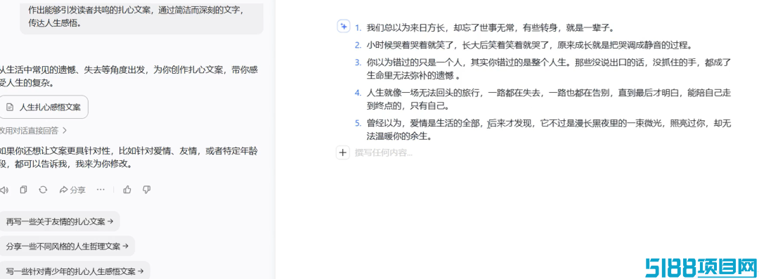759x279 pixels.
Task: Click the paragraph starting 你以为错过的只是一个人
Action: click(x=548, y=69)
